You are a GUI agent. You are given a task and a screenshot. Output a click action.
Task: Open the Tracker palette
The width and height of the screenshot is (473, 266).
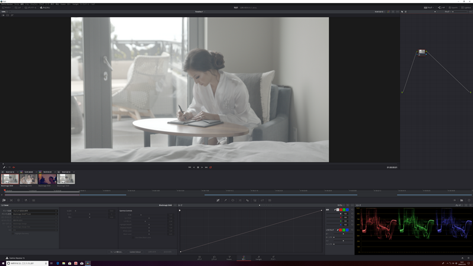click(240, 200)
